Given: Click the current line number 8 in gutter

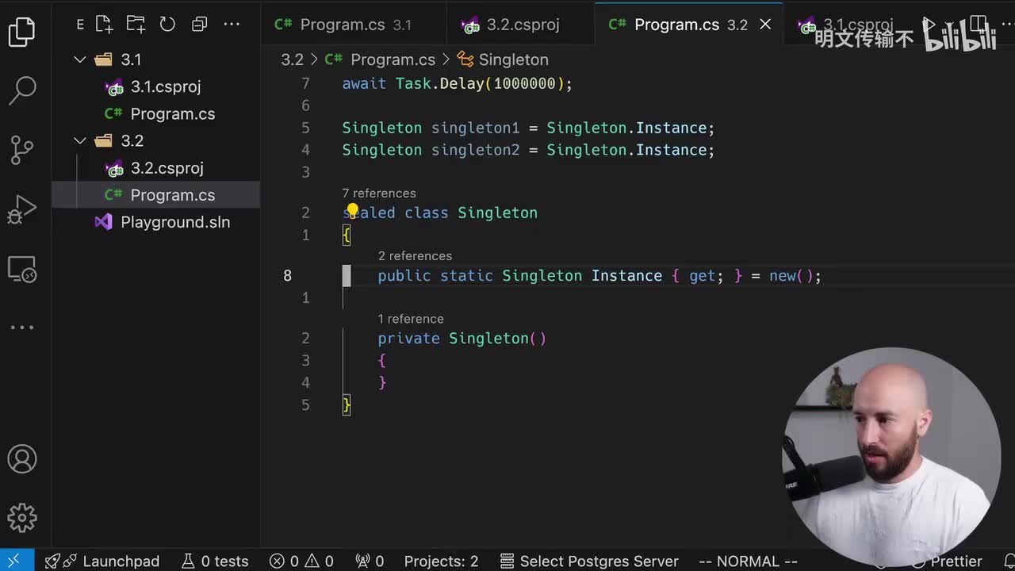Looking at the screenshot, I should [x=287, y=275].
